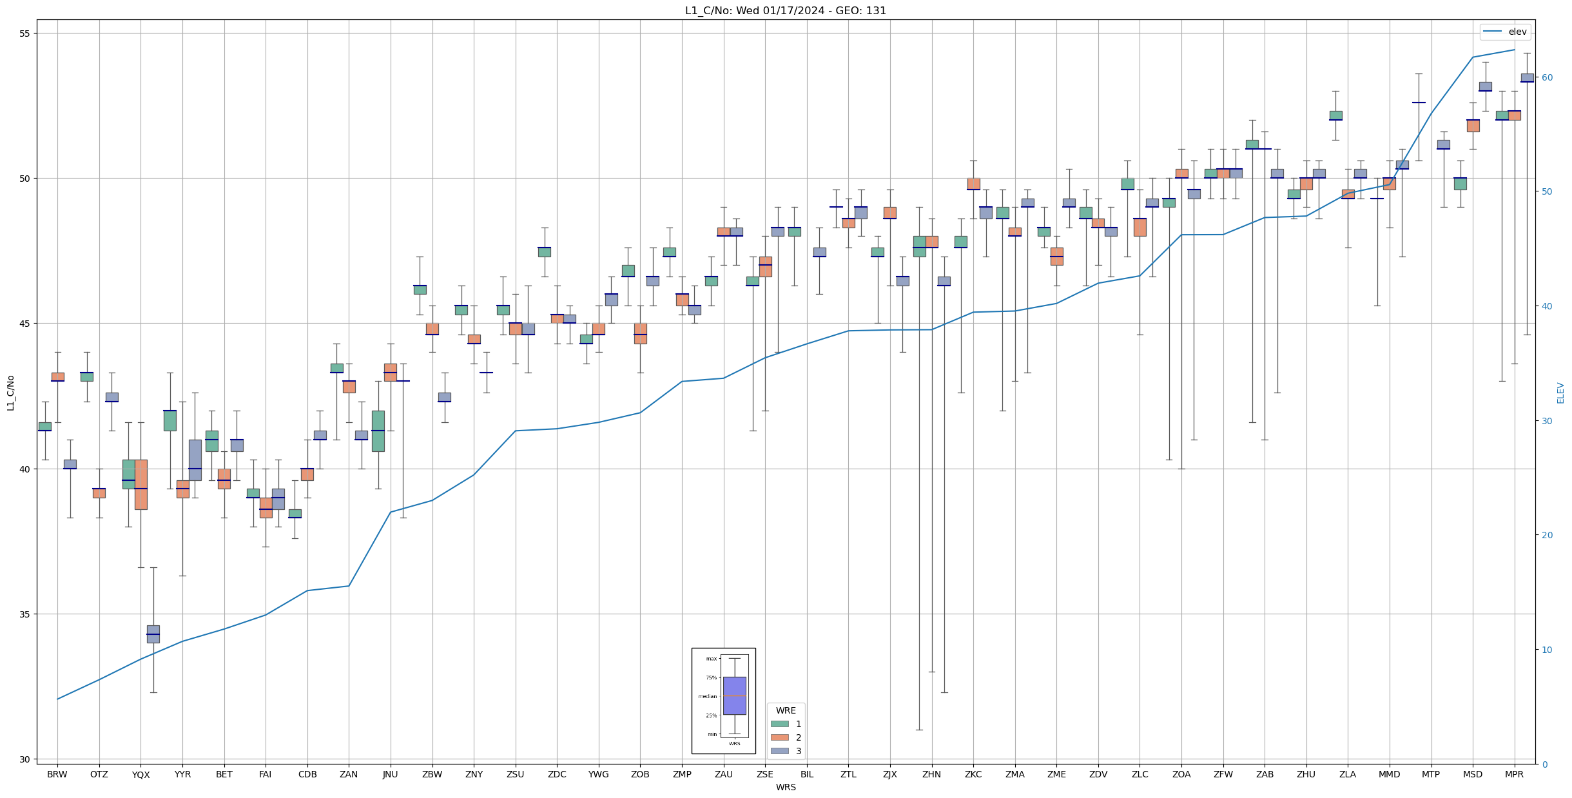Screen dimensions: 1572x798
Task: Click the FAI station label
Action: point(266,774)
